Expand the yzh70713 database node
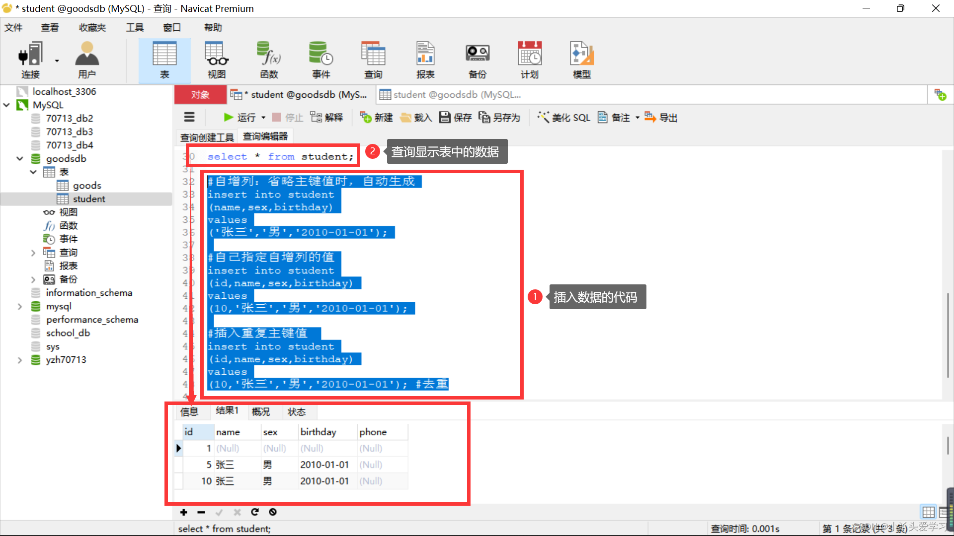This screenshot has width=954, height=536. pos(20,360)
